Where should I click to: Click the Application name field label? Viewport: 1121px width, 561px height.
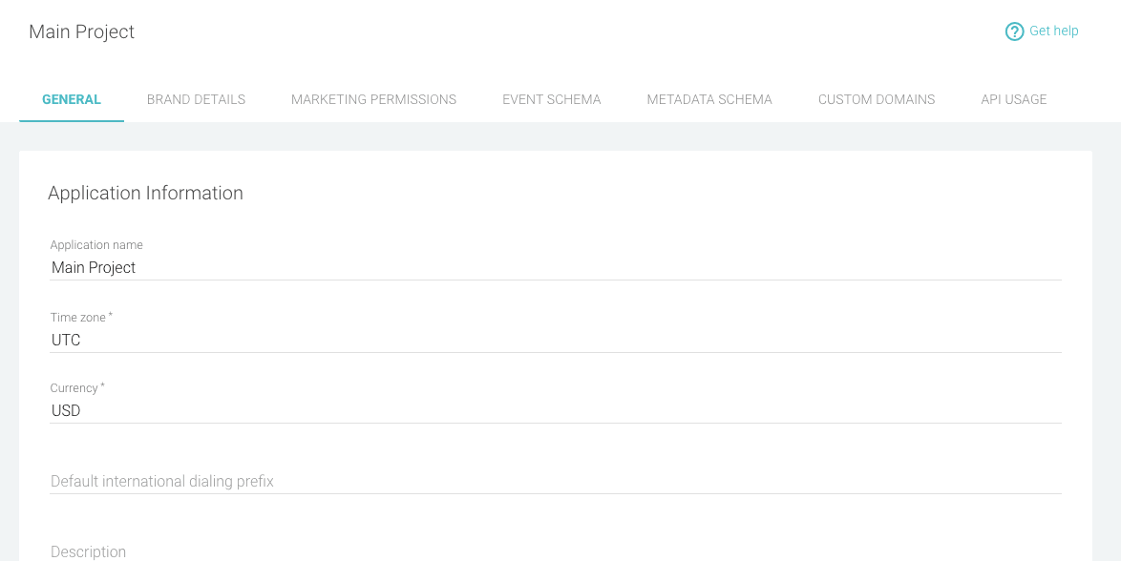click(96, 245)
